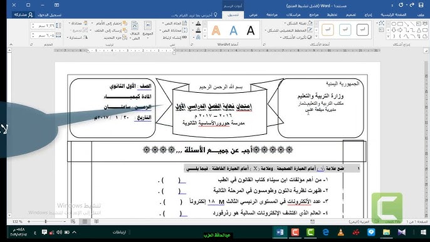The width and height of the screenshot is (430, 242).
Task: Open Word from the taskbar
Action: [280, 233]
